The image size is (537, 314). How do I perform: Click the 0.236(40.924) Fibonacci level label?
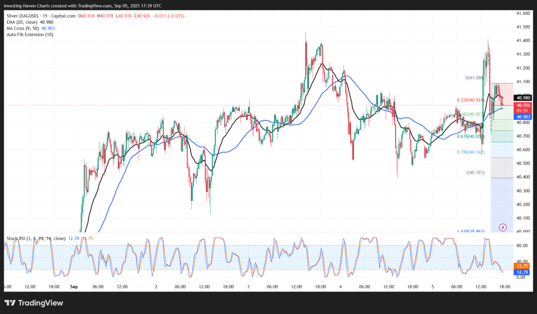tap(471, 100)
